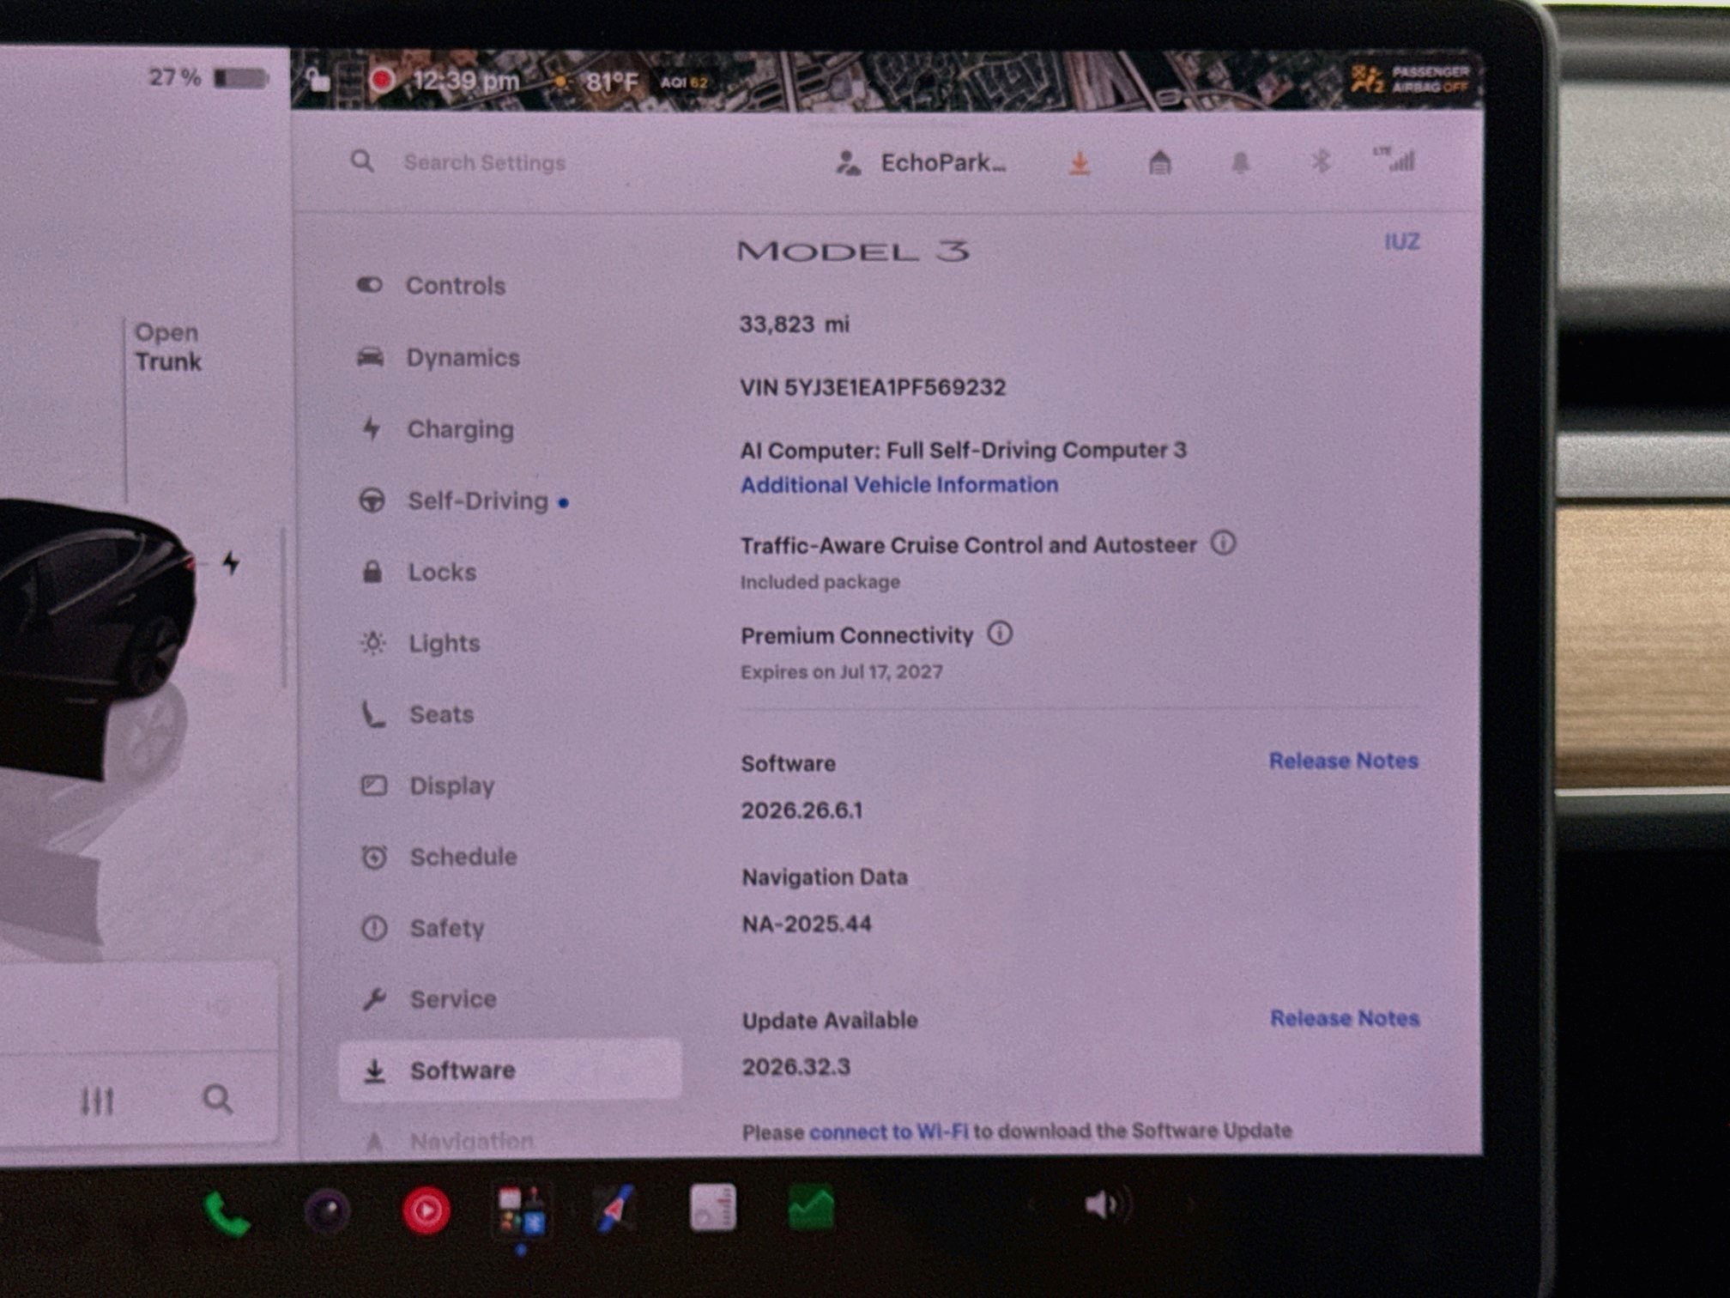This screenshot has width=1730, height=1298.
Task: Open the notifications bell icon
Action: click(1240, 162)
